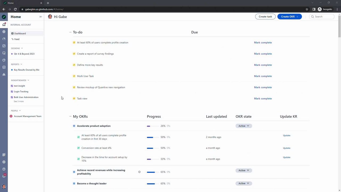Open the Create OKR dropdown button
Image resolution: width=341 pixels, height=192 pixels.
[x=289, y=17]
